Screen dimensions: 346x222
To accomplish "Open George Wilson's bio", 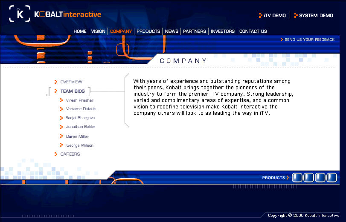I will coord(80,145).
